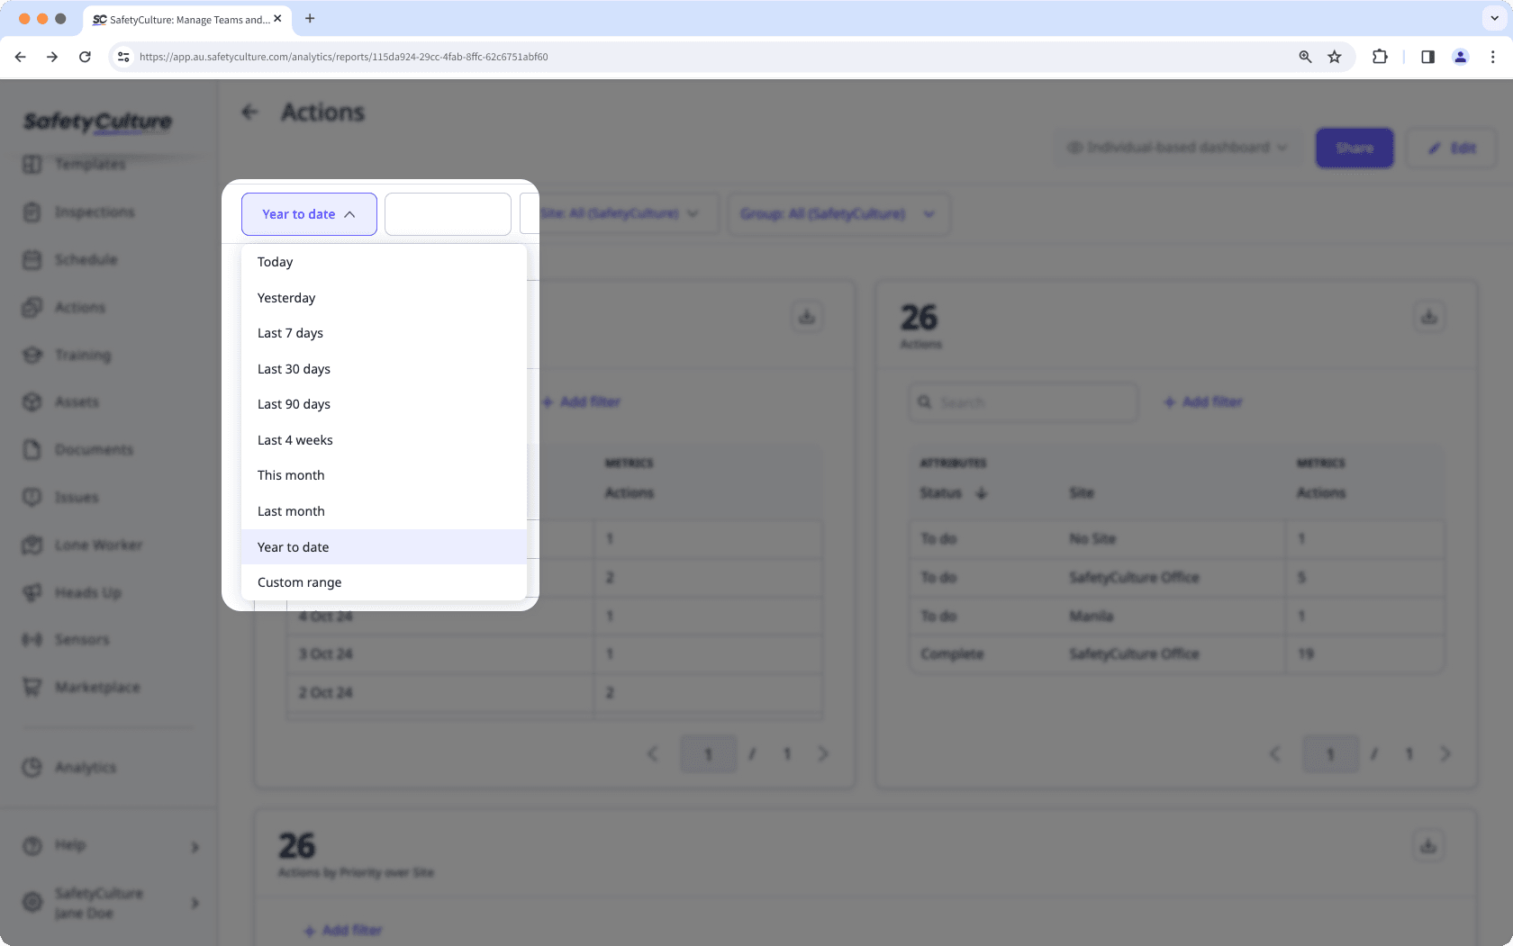Select "Last 7 days" from the date menu

coord(290,332)
